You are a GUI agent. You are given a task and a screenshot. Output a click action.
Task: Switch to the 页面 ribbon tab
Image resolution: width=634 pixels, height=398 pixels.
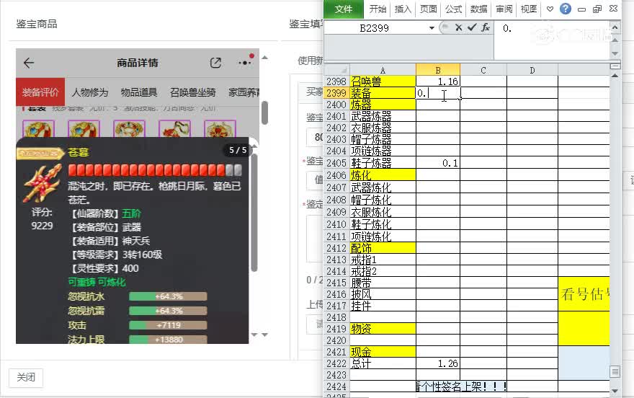pos(428,9)
